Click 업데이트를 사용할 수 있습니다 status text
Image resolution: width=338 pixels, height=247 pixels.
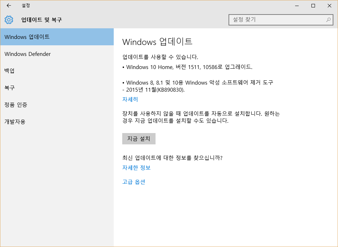coord(160,57)
